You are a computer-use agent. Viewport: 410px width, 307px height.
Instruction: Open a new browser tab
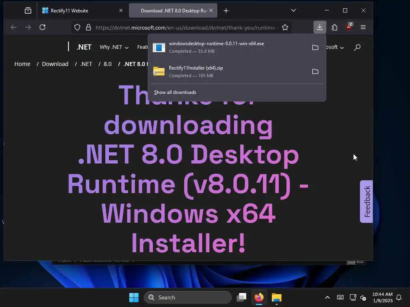226,11
